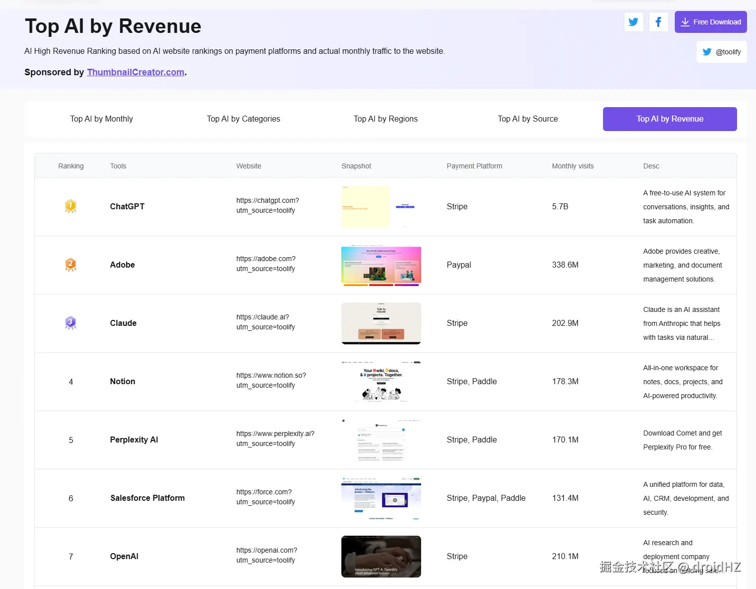Open the Top AI by Regions tab
The height and width of the screenshot is (589, 756).
(386, 119)
